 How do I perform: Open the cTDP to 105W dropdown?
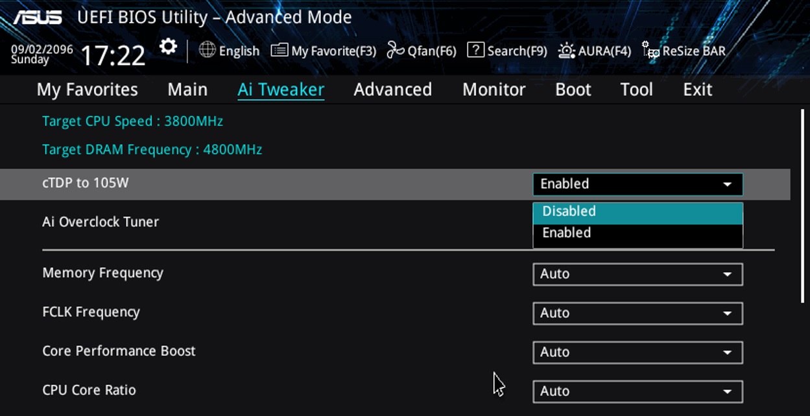pos(637,184)
